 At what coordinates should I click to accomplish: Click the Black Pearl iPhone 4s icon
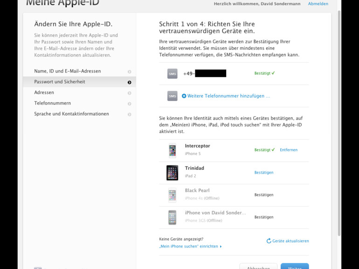coord(172,195)
